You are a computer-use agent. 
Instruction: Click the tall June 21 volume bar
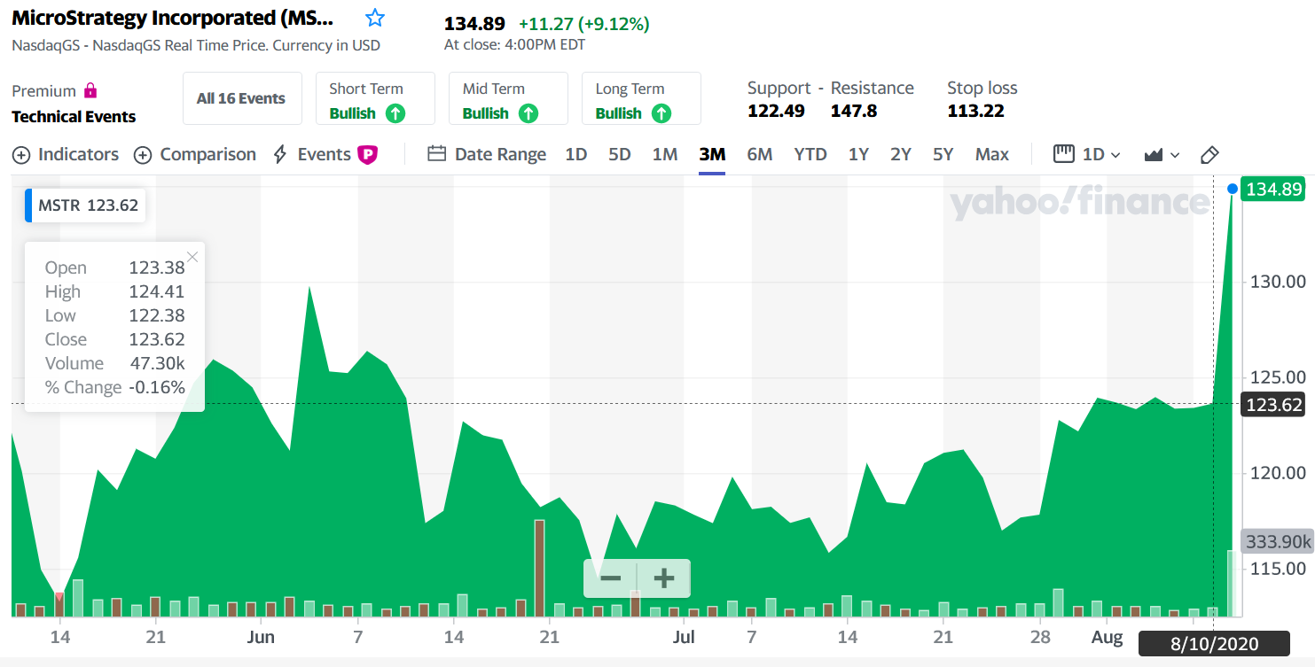tap(539, 568)
